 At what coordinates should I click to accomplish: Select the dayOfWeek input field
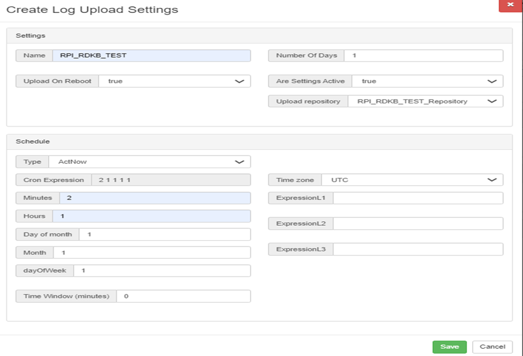[162, 270]
